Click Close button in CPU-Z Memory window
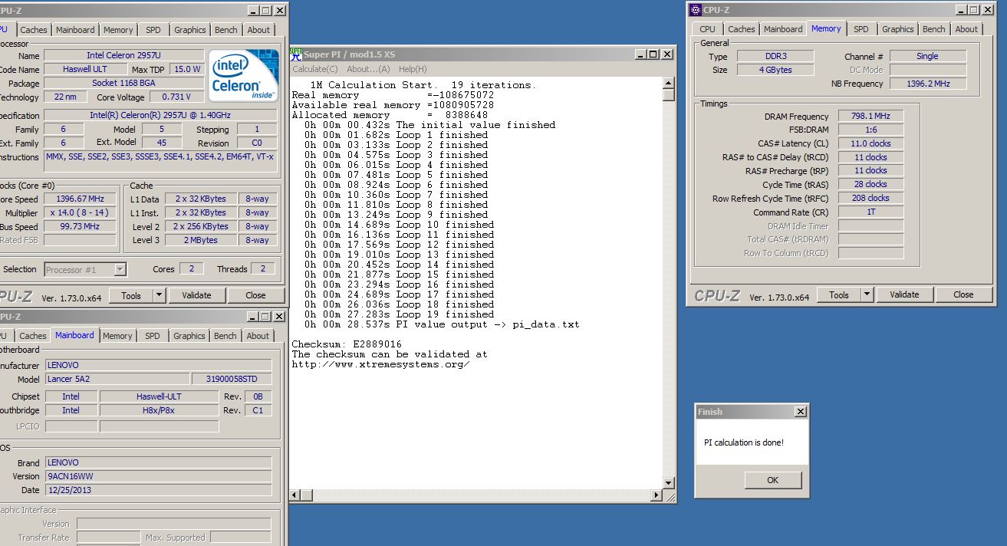 coord(963,294)
